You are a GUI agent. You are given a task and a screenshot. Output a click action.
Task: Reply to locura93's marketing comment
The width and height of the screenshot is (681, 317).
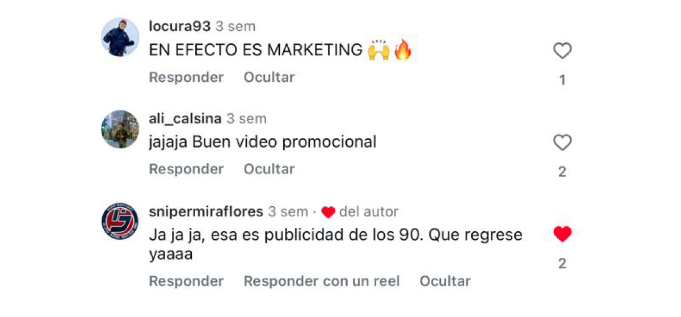point(186,77)
